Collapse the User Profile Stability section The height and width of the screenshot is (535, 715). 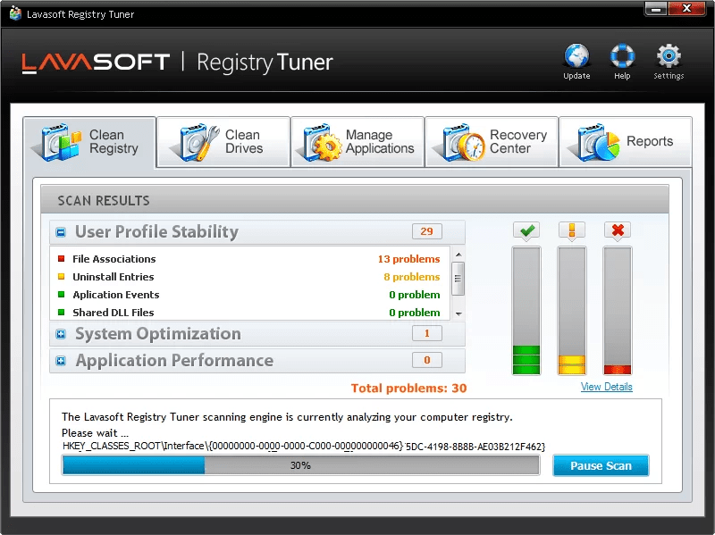[61, 232]
